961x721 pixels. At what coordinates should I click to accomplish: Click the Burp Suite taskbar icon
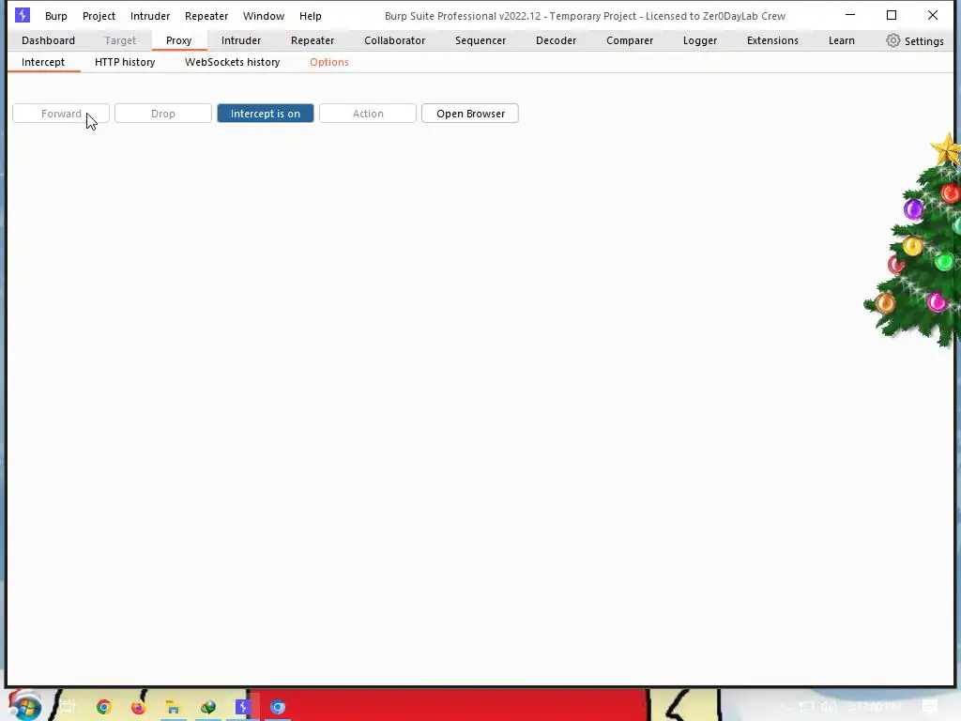tap(243, 707)
